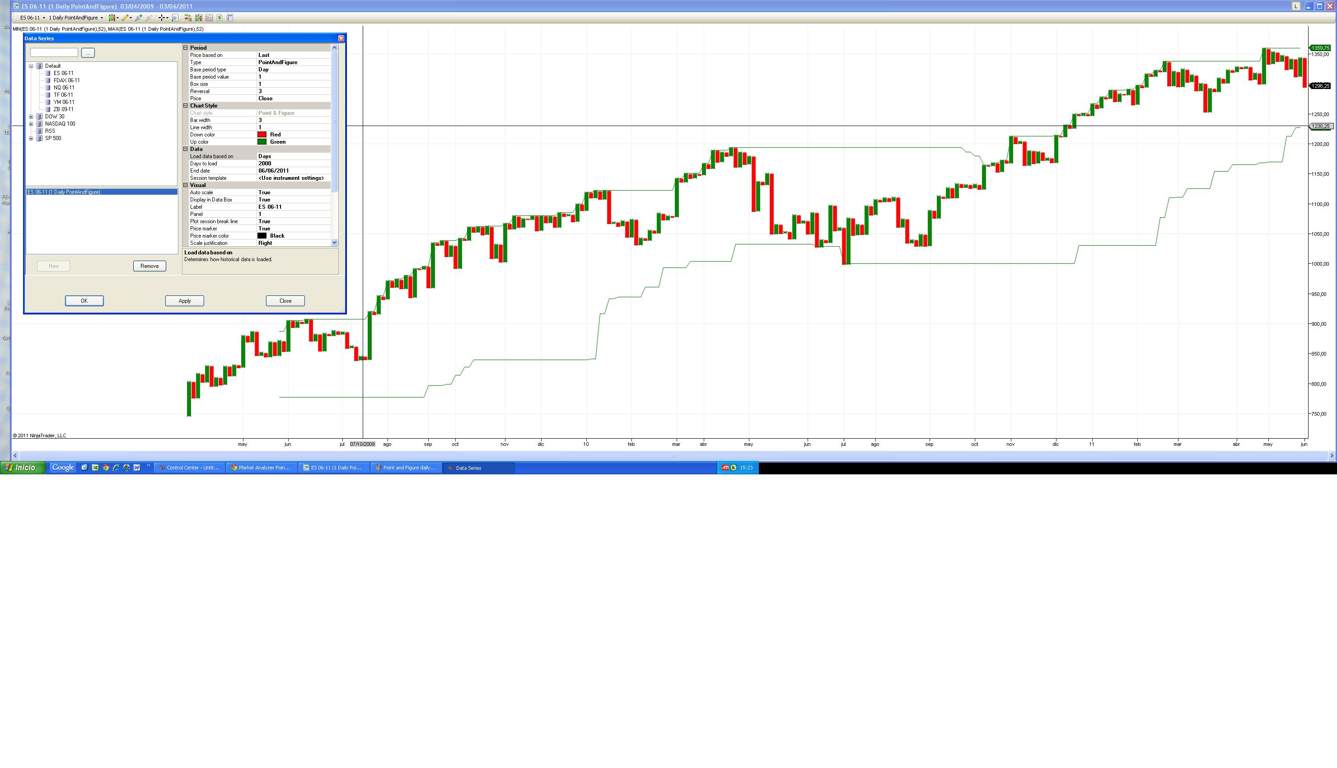The width and height of the screenshot is (1337, 768).
Task: Open Market Analyzer taskbar window
Action: pos(262,468)
